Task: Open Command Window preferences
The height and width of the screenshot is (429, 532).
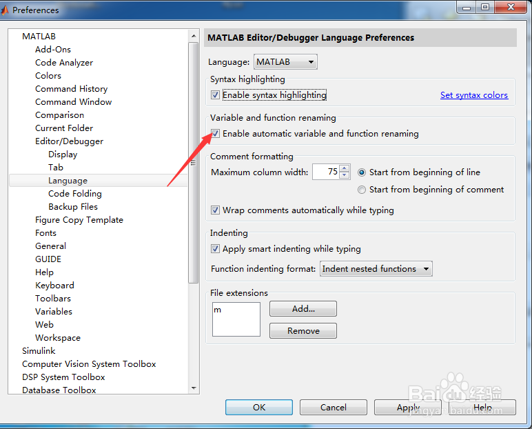Action: pos(73,101)
